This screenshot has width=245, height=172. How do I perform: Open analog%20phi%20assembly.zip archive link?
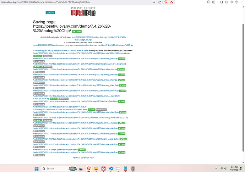(81, 53)
